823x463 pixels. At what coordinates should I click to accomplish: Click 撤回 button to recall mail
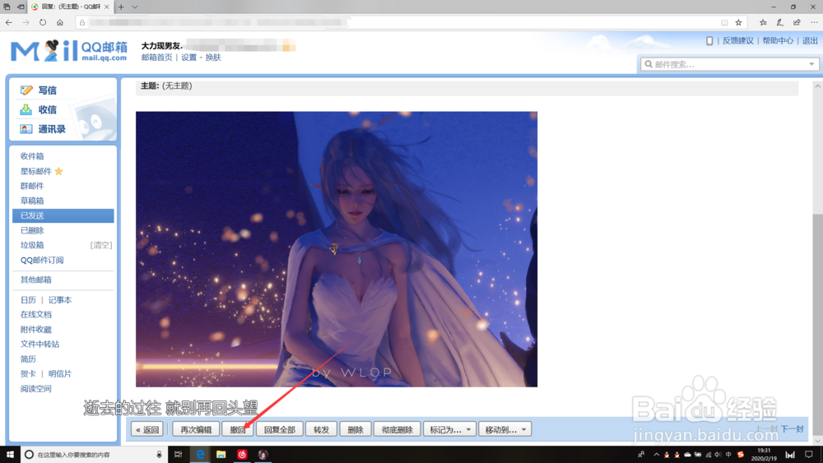click(x=237, y=429)
